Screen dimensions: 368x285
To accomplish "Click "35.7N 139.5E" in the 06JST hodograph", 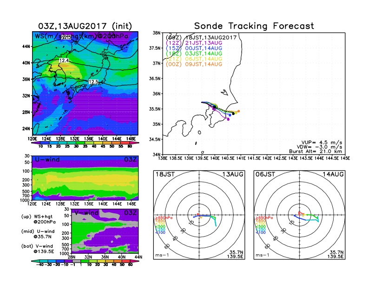I will (x=335, y=254).
